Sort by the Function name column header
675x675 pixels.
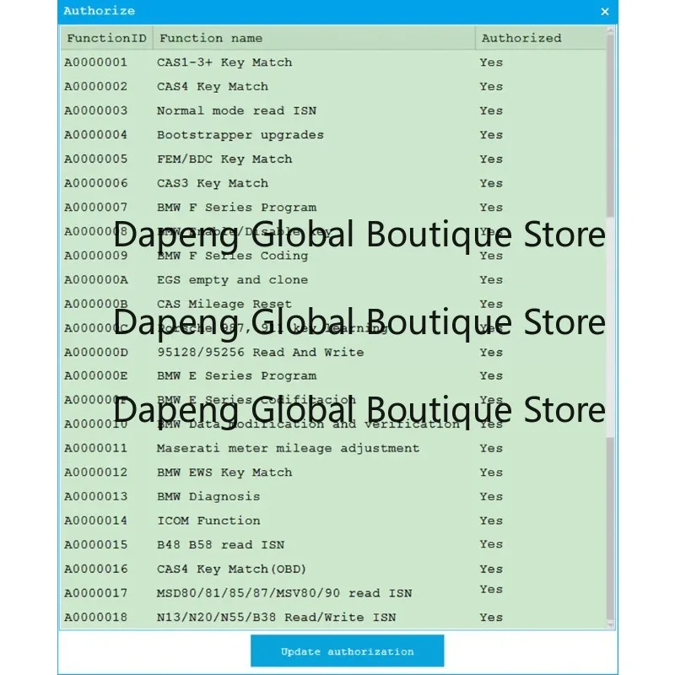pyautogui.click(x=314, y=38)
